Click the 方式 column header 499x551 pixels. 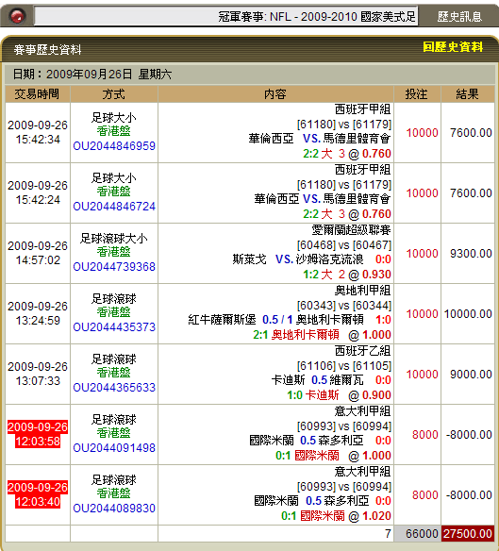click(x=114, y=94)
